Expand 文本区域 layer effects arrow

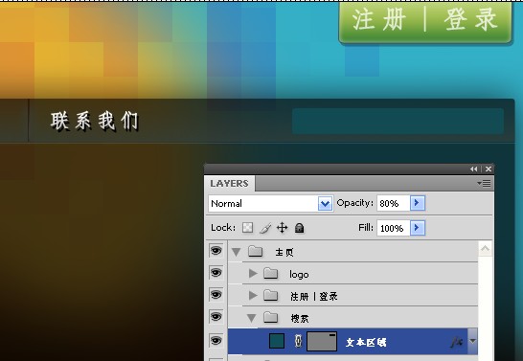coord(472,341)
